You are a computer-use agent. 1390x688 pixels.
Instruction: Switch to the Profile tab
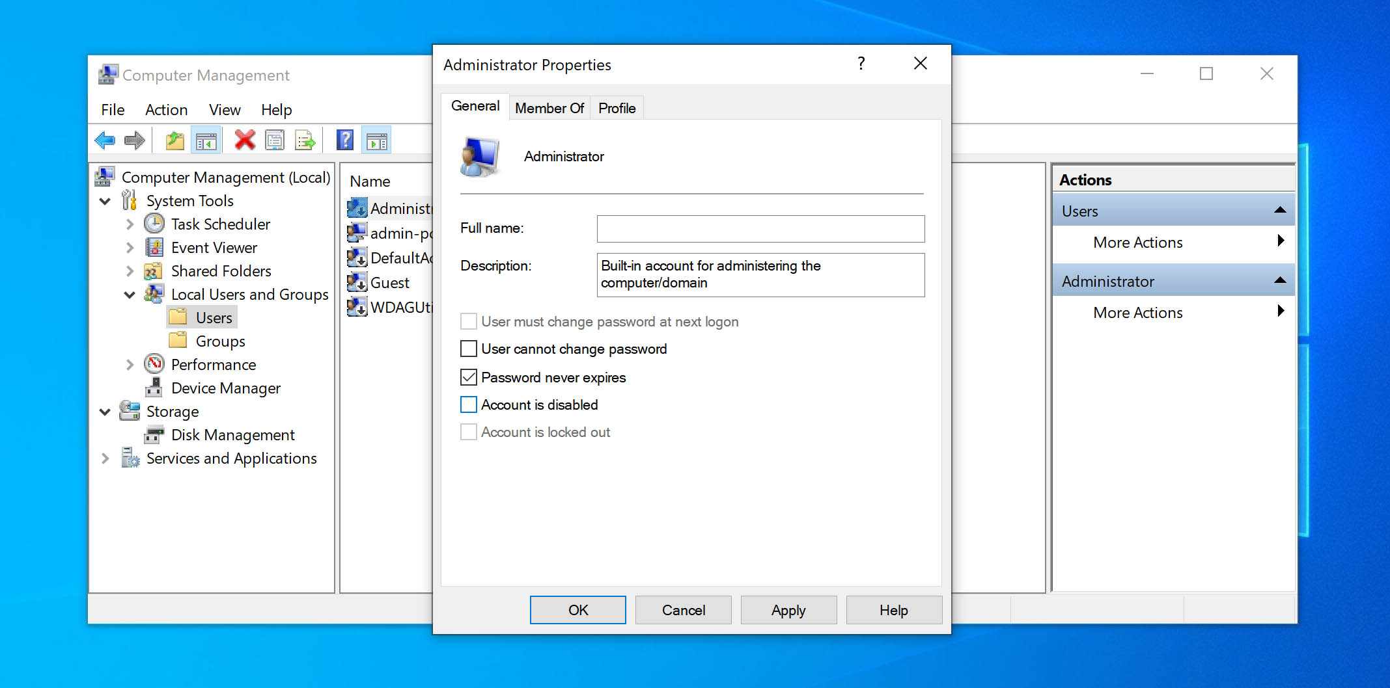coord(617,108)
